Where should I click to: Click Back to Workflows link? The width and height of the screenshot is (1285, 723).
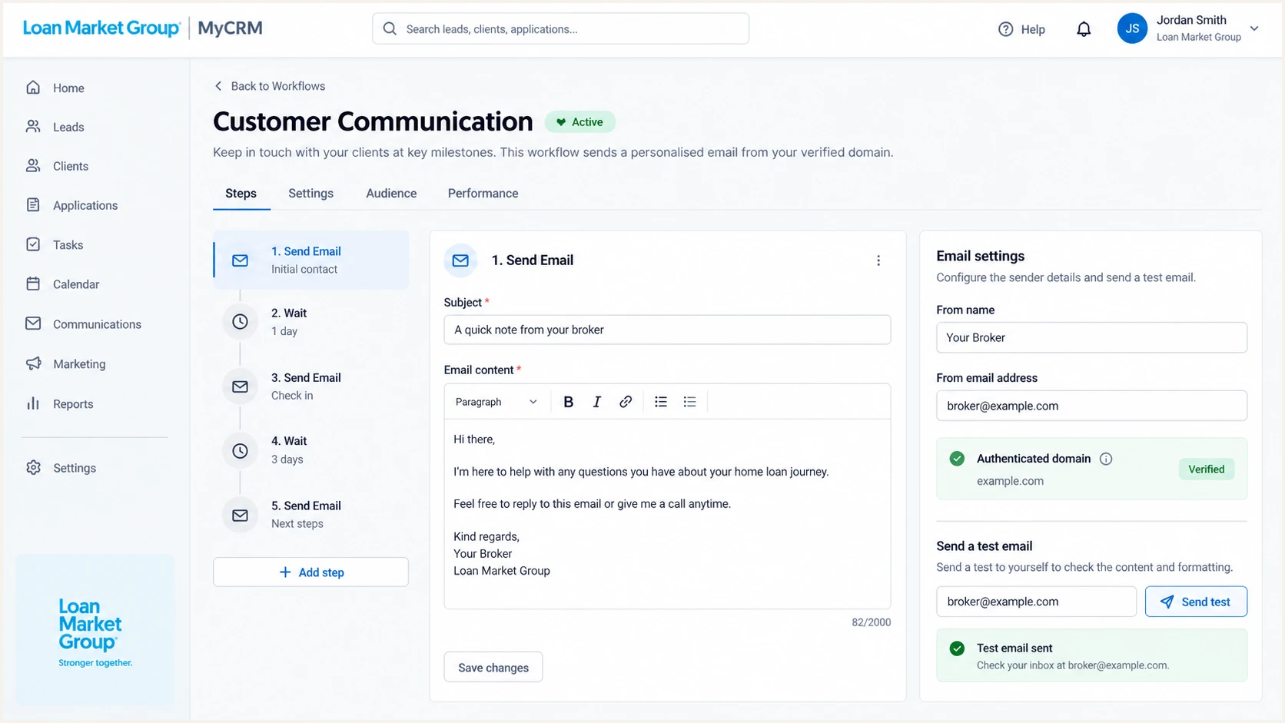(269, 86)
